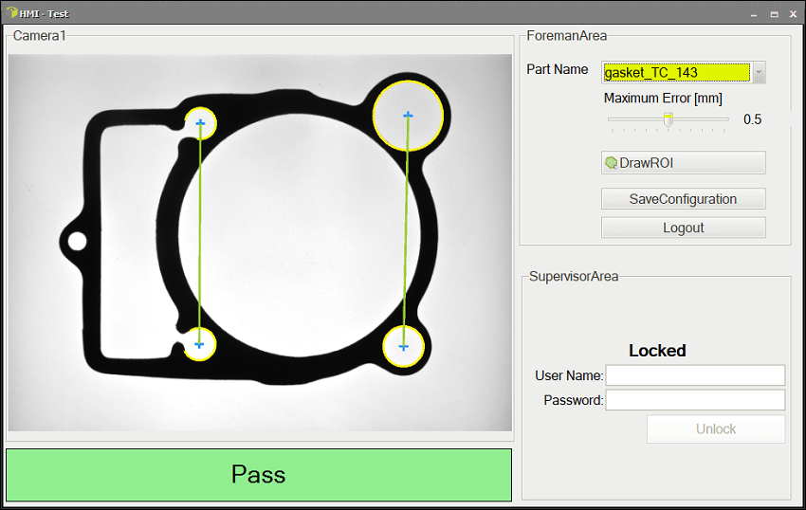The height and width of the screenshot is (510, 806).
Task: Click the green DrawROI polygon icon
Action: pos(612,163)
